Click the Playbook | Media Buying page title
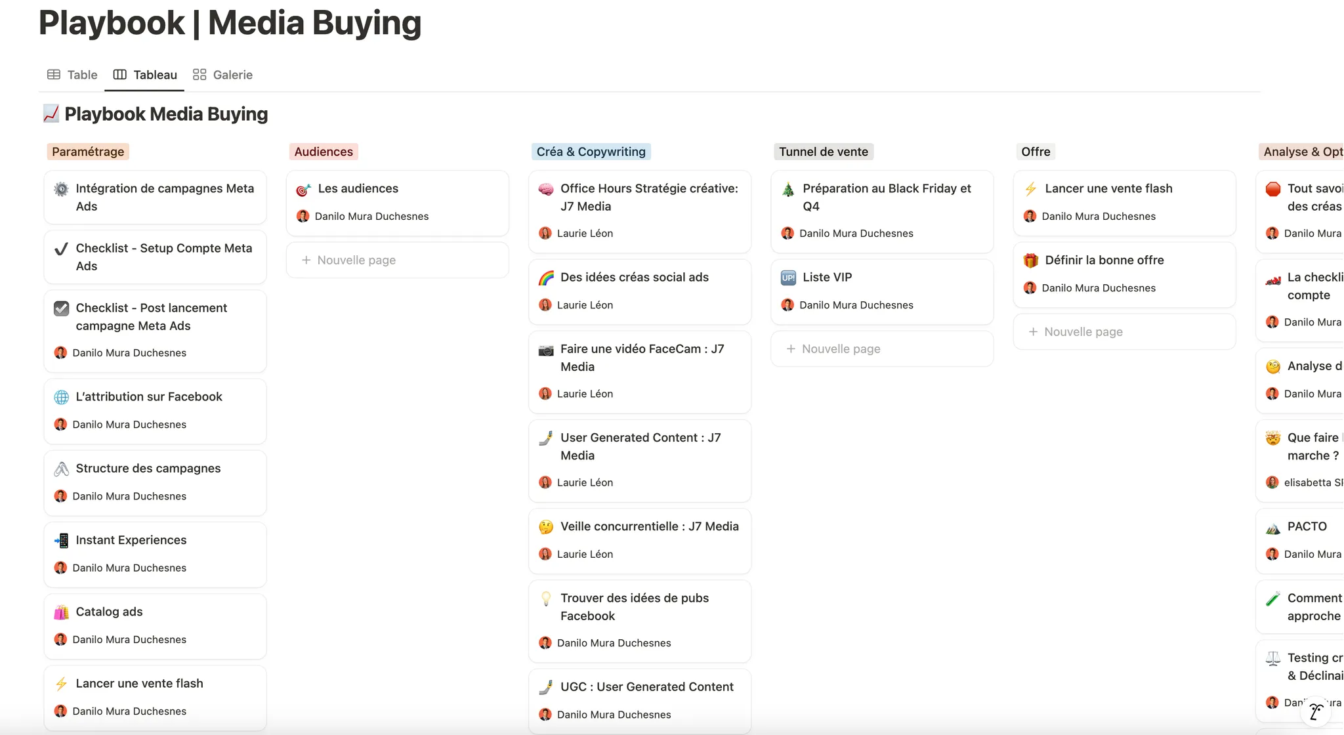 click(230, 22)
